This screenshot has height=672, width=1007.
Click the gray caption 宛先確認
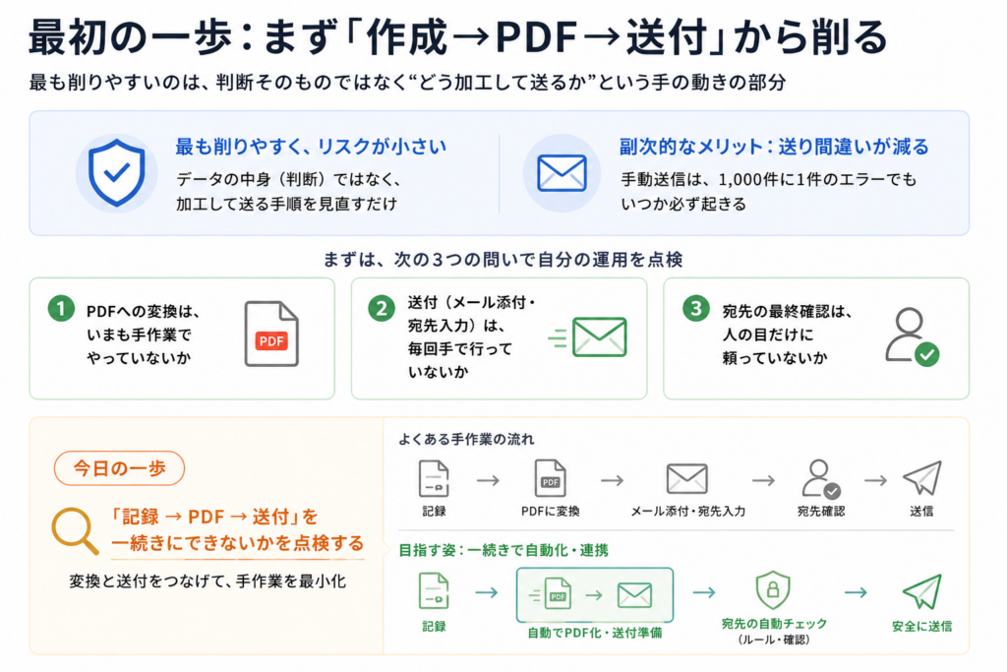coord(821,512)
